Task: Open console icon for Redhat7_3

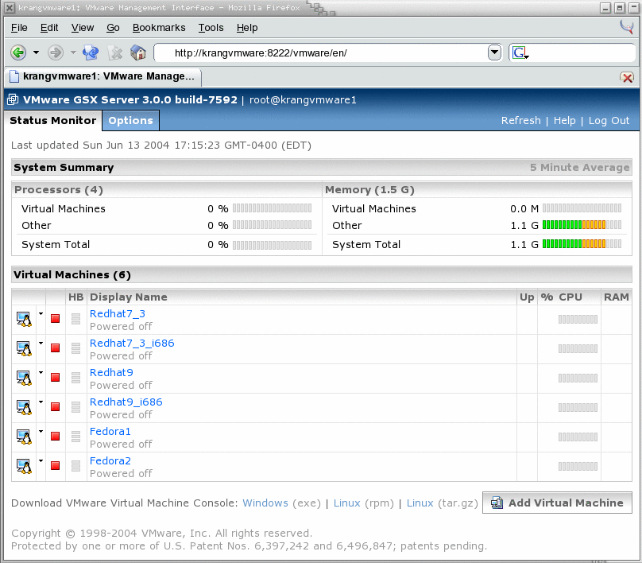Action: click(x=24, y=319)
